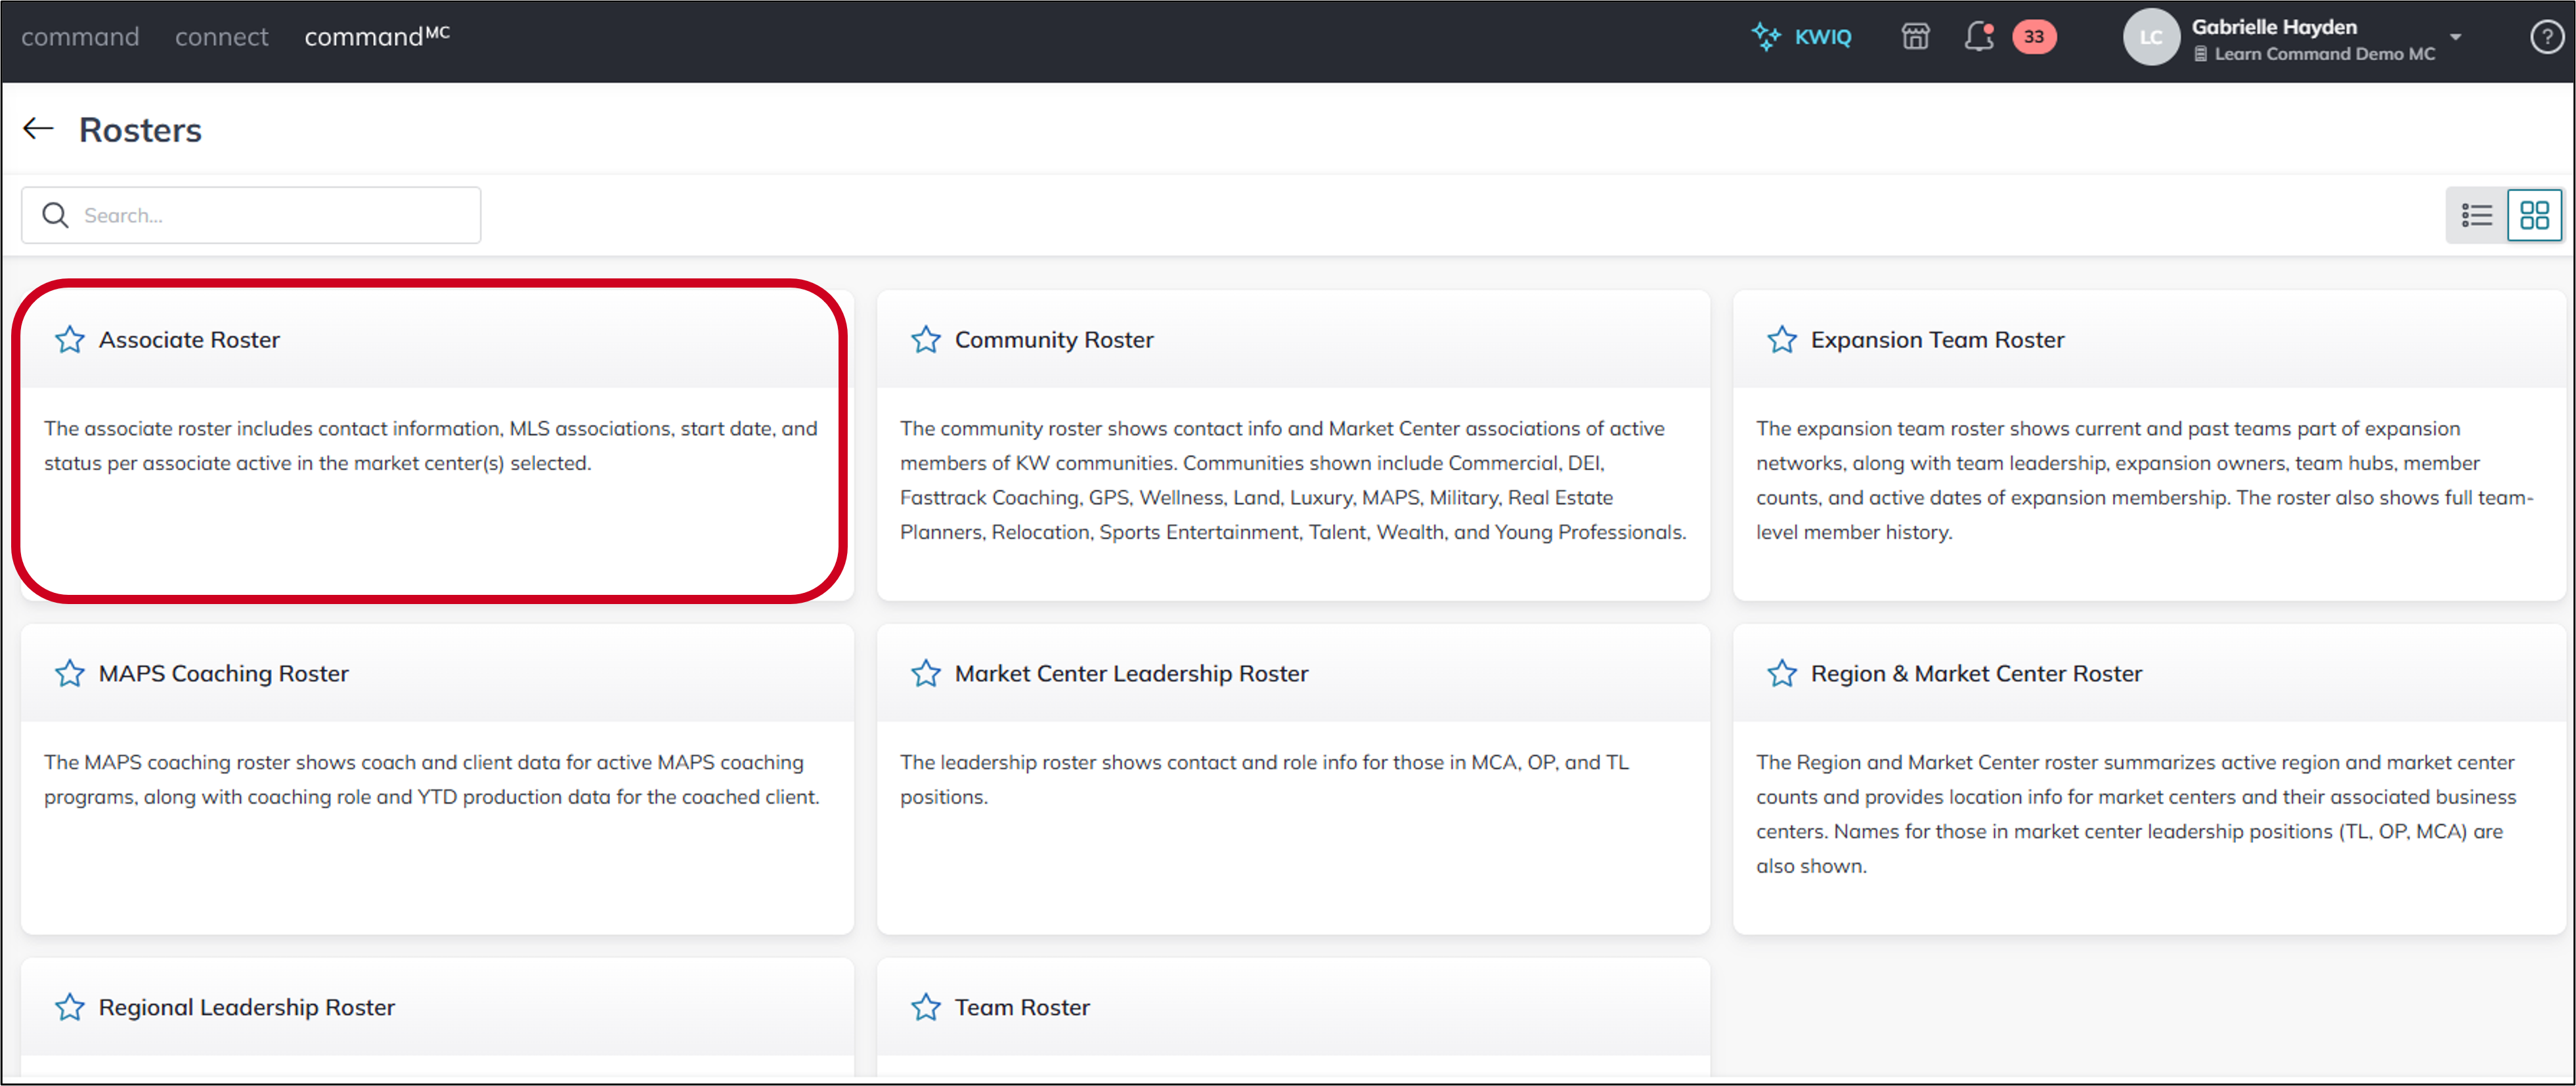Click the Learn Command Demo MC label

[x=2324, y=54]
